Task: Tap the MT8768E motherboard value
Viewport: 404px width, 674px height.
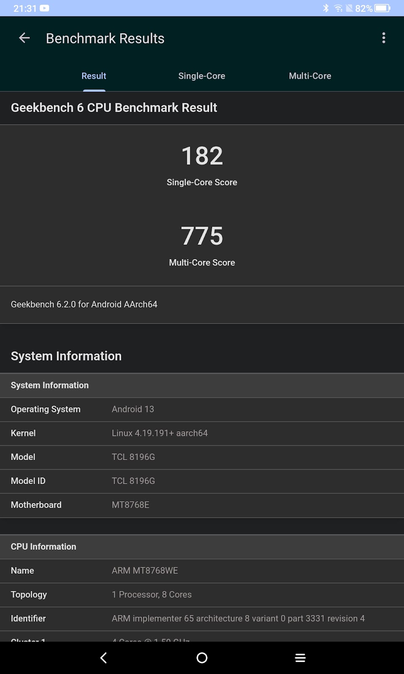Action: tap(130, 505)
